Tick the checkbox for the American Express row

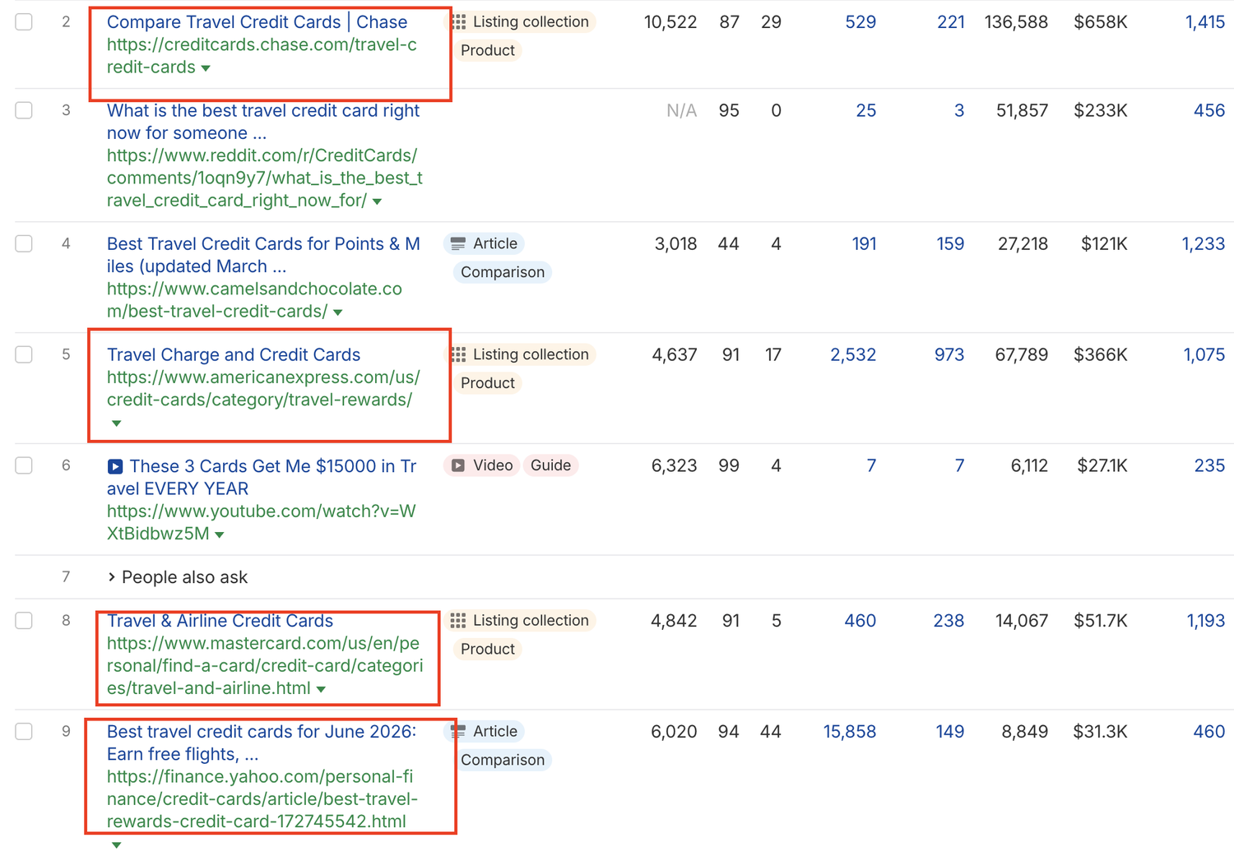pos(24,354)
